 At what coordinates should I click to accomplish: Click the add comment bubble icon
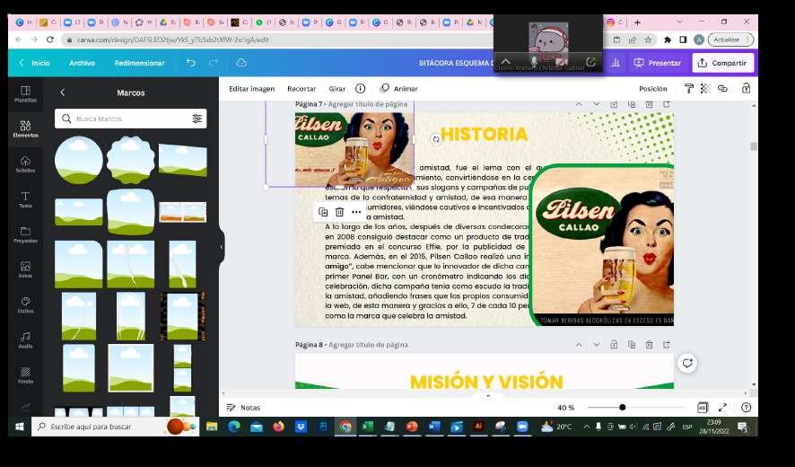click(687, 363)
